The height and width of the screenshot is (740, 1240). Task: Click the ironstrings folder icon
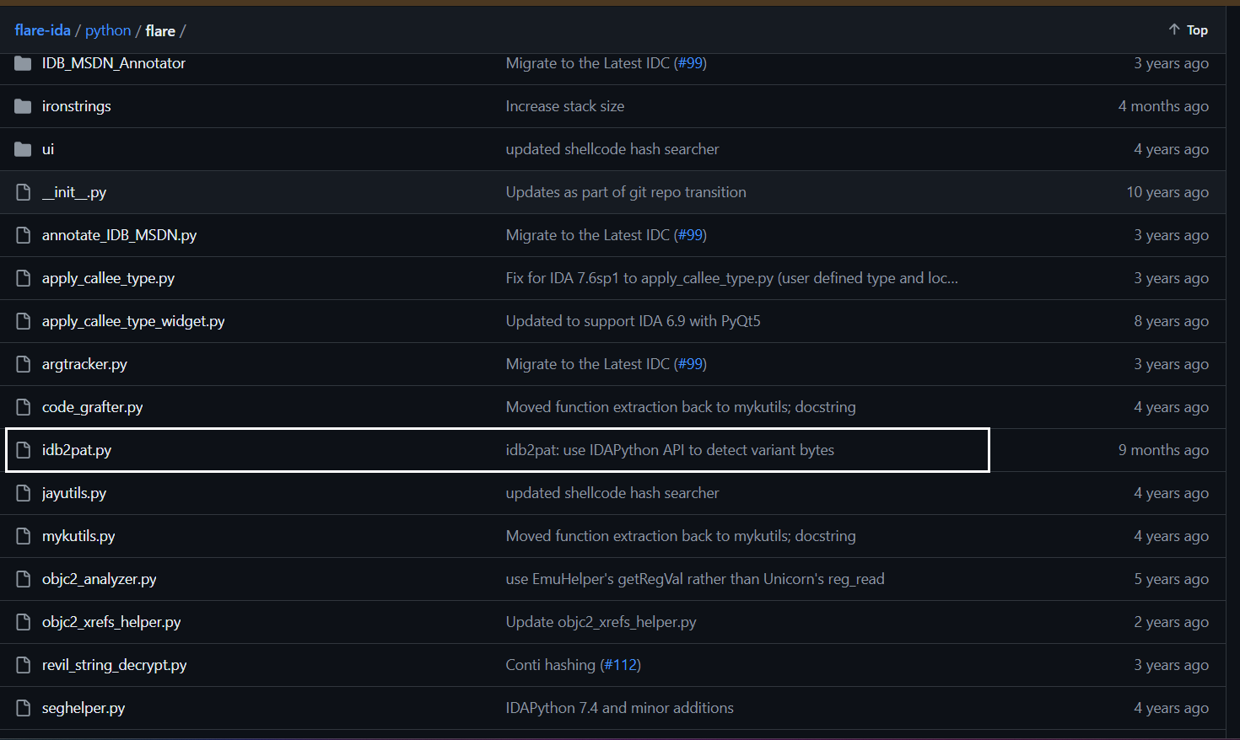(x=23, y=106)
